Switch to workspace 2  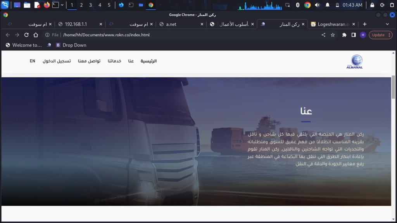81,5
